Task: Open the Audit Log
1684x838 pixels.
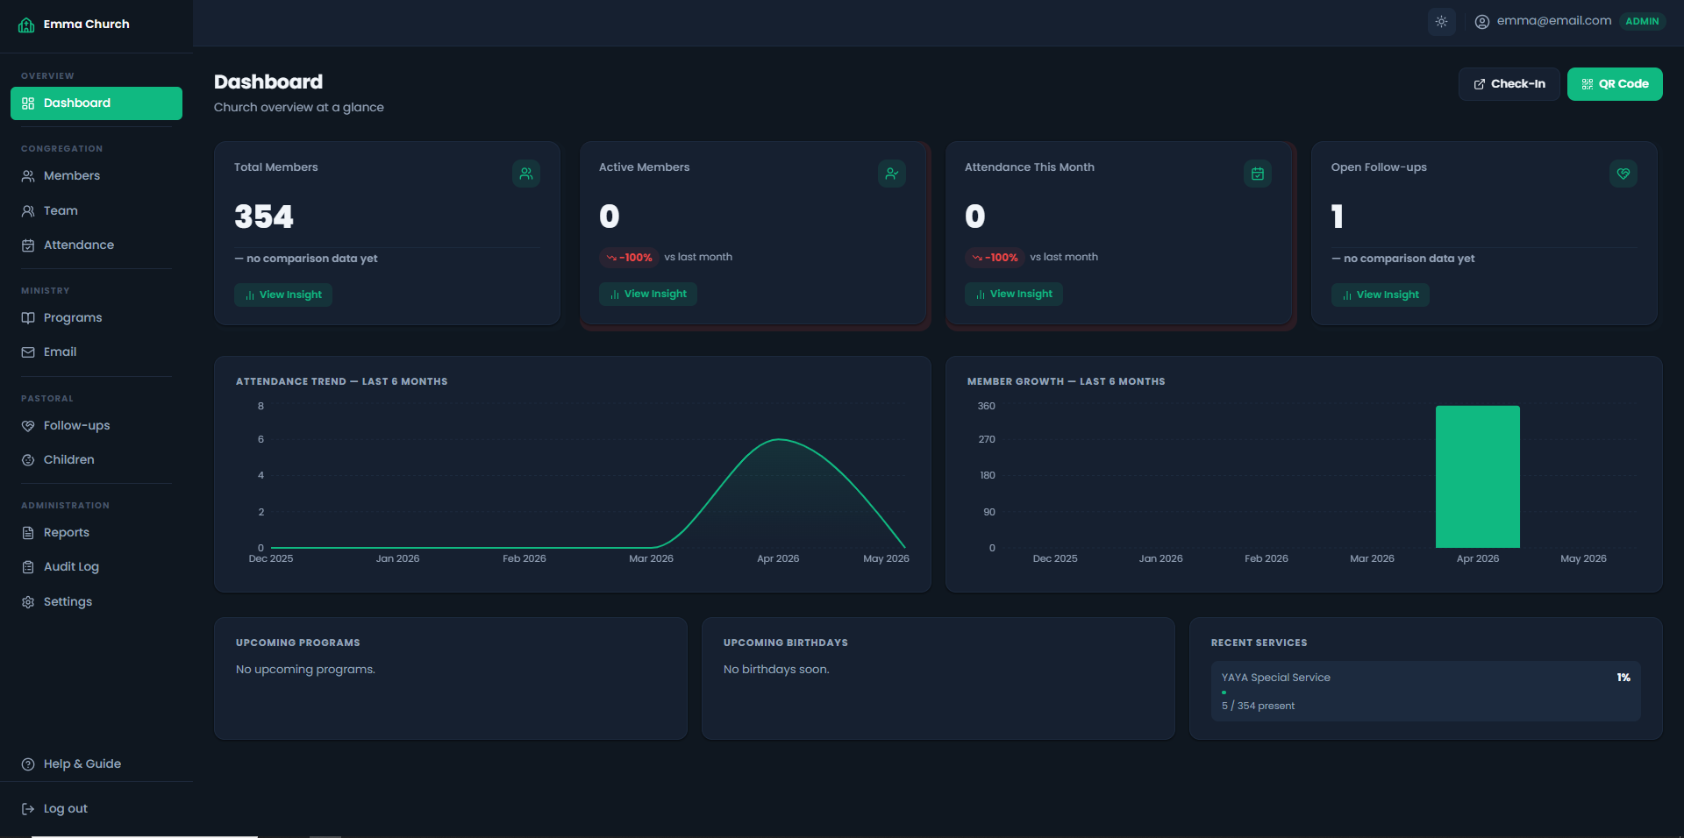Action: click(96, 567)
